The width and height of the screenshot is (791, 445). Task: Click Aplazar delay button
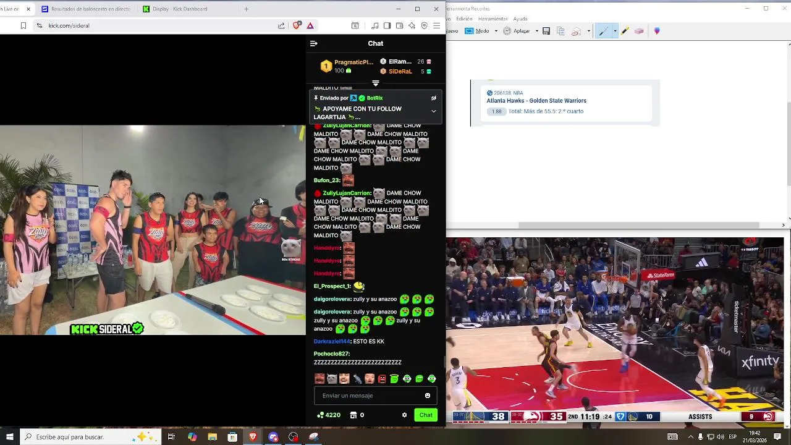(517, 31)
